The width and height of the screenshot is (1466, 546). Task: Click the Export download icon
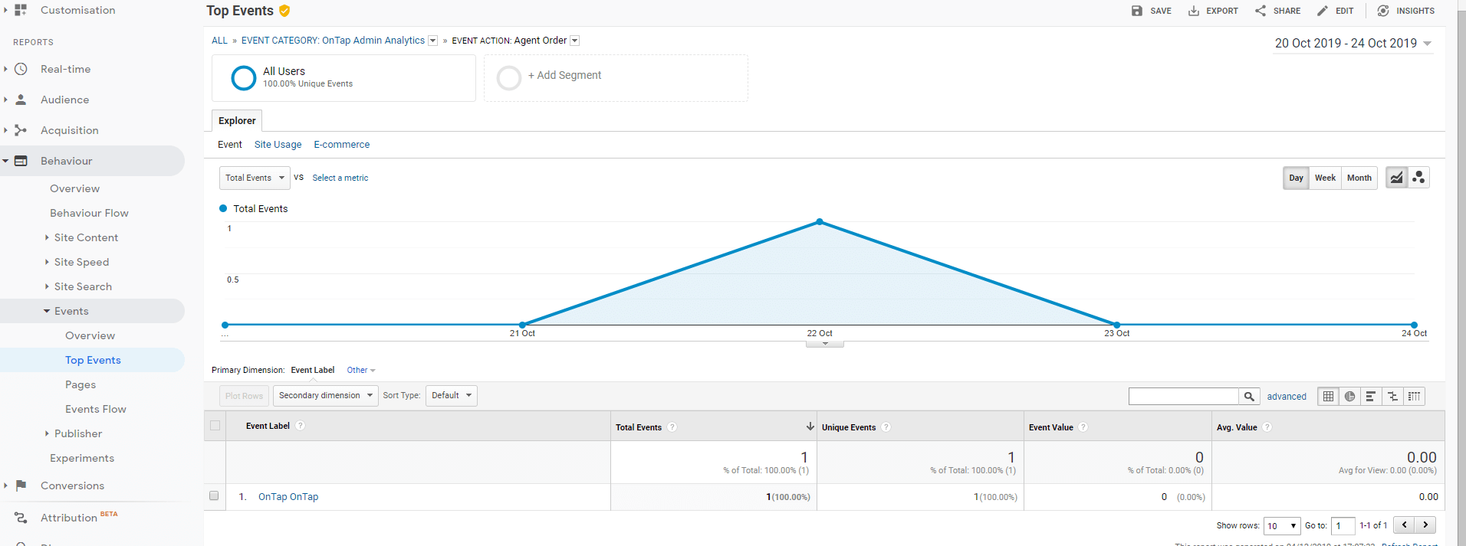coord(1194,11)
